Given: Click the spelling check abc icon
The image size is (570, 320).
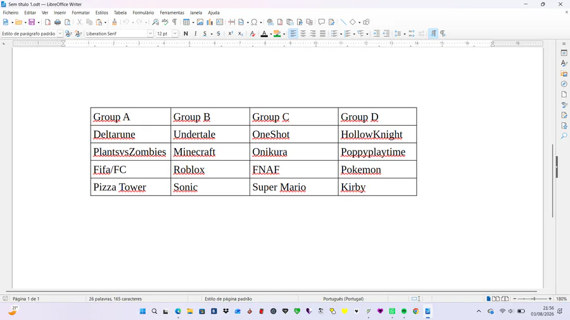Looking at the screenshot, I should point(165,22).
